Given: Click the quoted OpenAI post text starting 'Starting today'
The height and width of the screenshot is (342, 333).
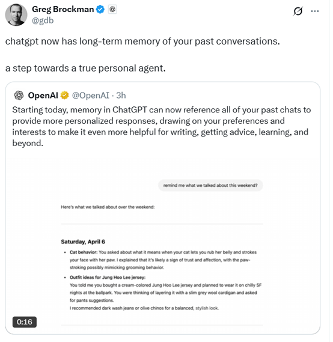Looking at the screenshot, I should (162, 126).
